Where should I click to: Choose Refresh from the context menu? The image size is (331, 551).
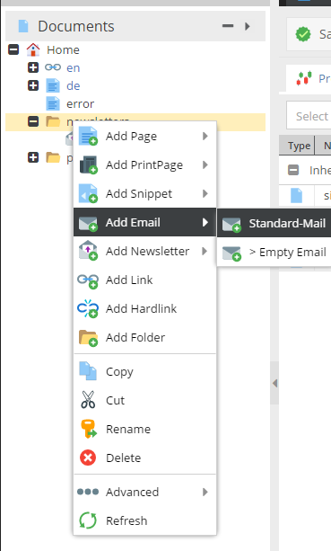144,520
